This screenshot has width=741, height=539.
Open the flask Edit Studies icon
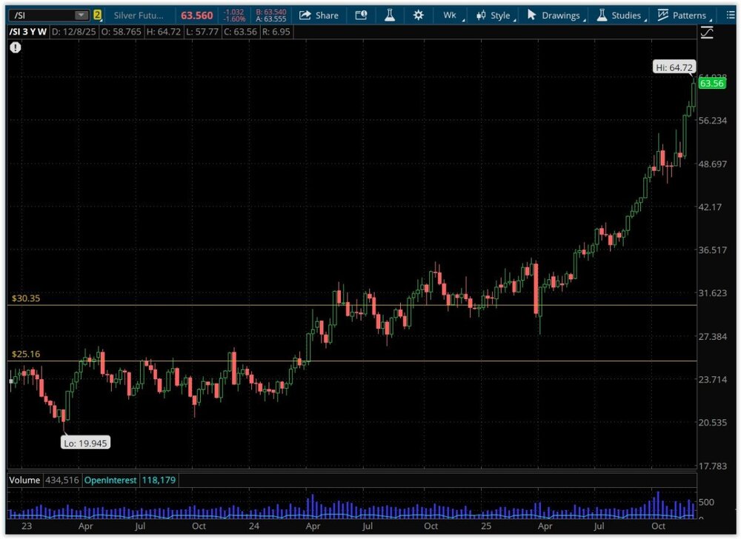click(388, 16)
